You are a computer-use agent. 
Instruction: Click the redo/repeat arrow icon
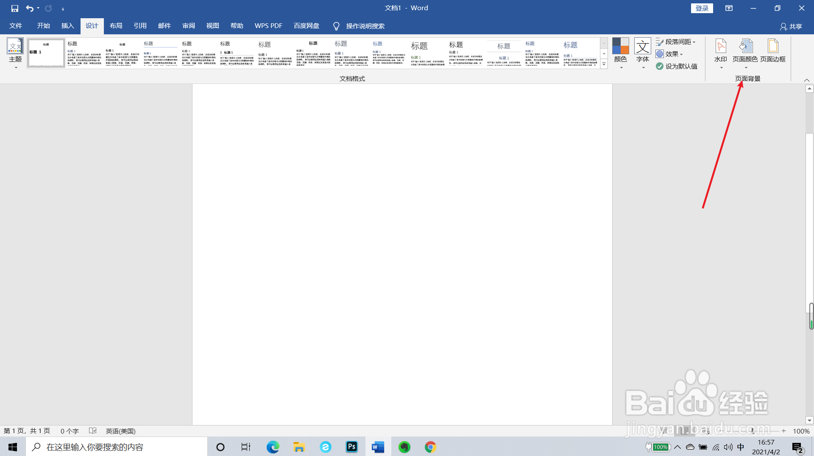pyautogui.click(x=48, y=8)
